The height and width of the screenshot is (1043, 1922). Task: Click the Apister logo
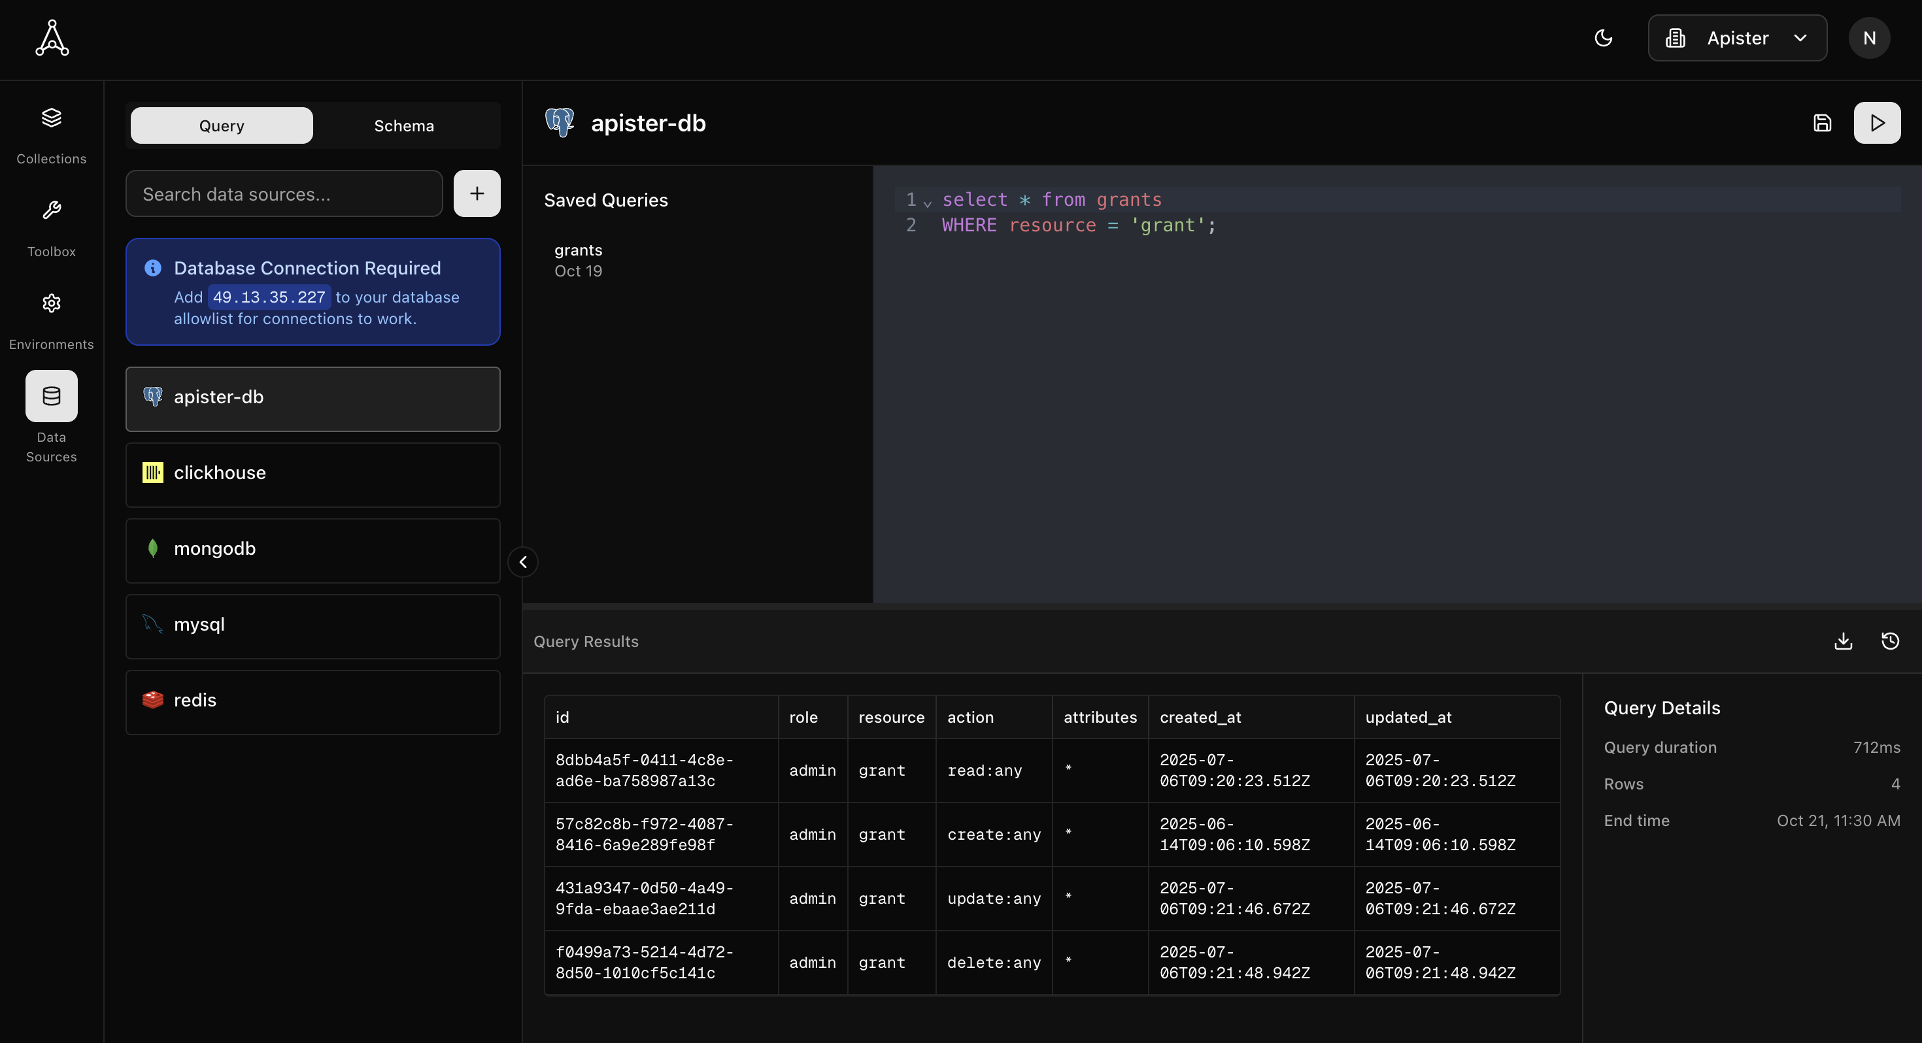(52, 38)
